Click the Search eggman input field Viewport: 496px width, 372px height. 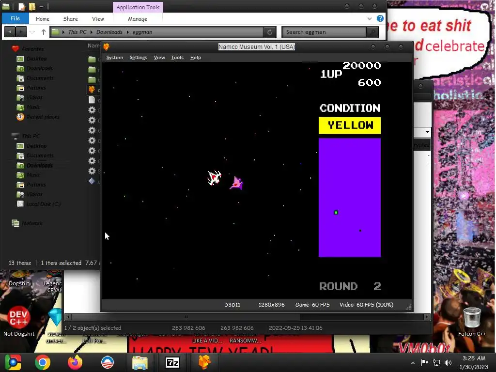324,32
